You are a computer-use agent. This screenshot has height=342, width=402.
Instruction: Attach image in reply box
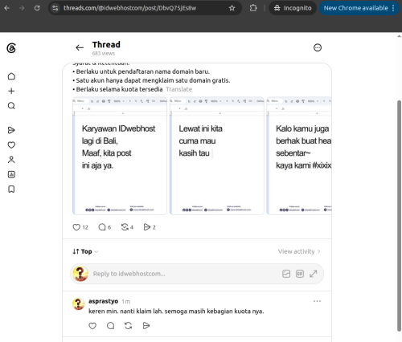pos(286,274)
